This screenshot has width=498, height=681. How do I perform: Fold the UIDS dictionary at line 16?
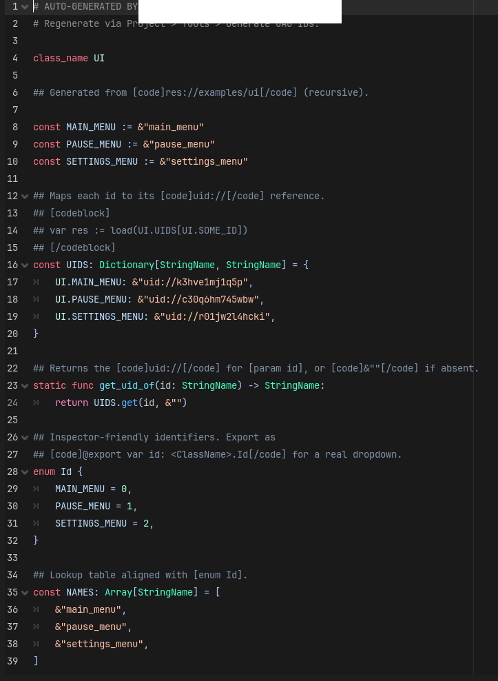coord(25,265)
